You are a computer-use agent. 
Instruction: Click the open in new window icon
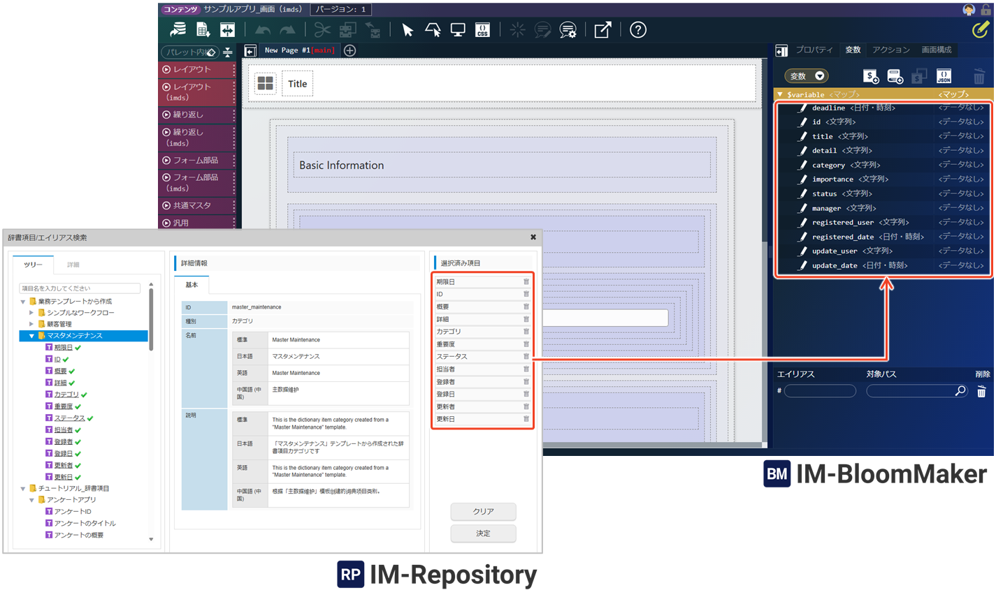coord(602,30)
